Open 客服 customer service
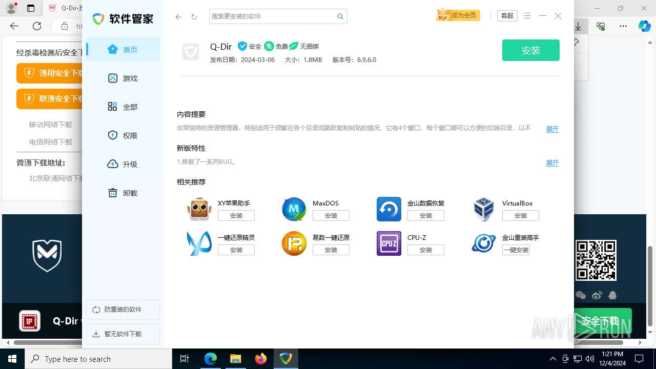This screenshot has height=369, width=656. coord(507,16)
